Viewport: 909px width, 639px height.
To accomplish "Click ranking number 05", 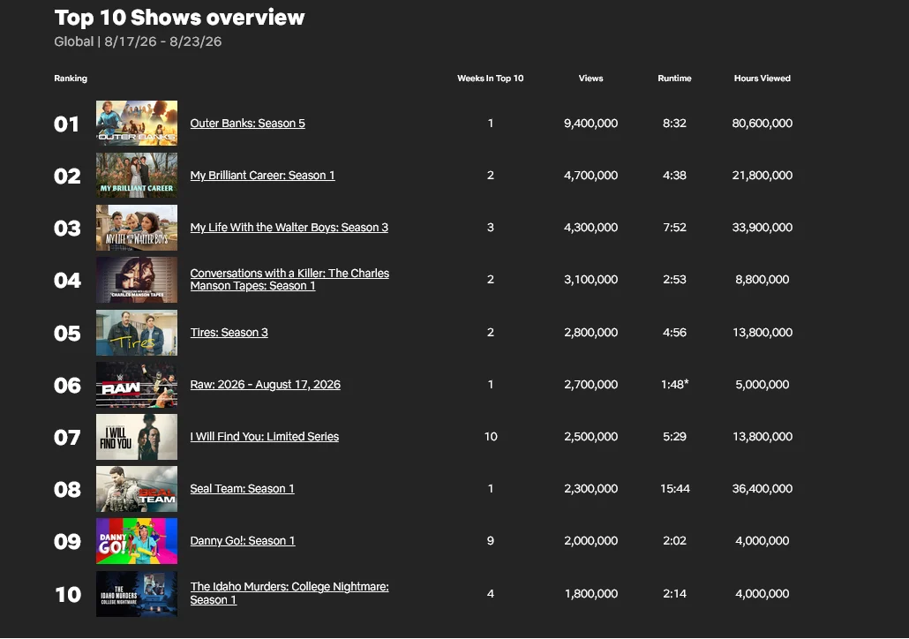I will [x=67, y=333].
